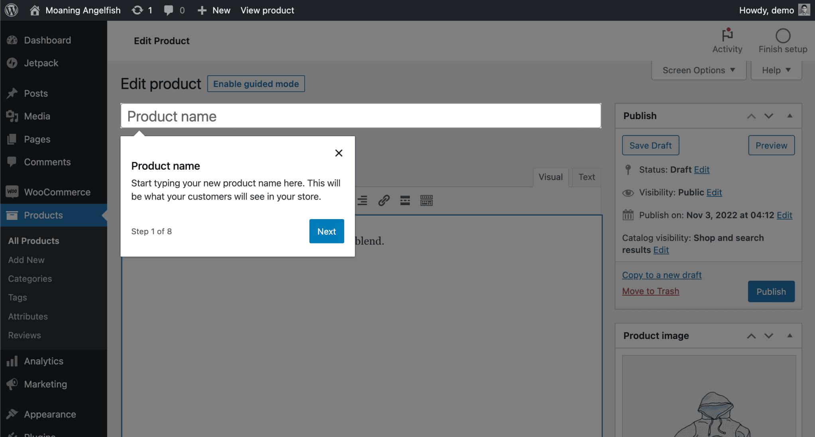Enable guided mode

point(256,84)
